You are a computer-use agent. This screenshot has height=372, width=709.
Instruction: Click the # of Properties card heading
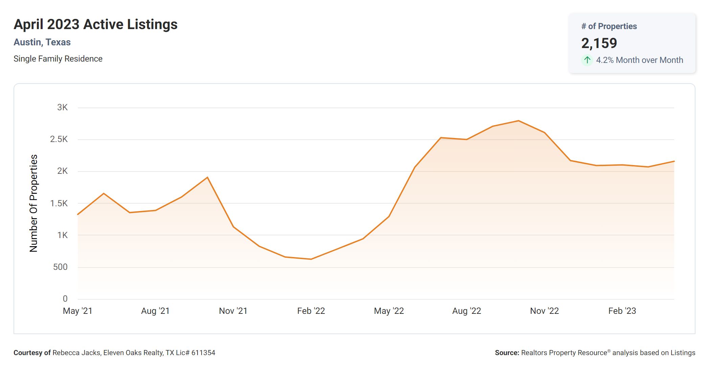pyautogui.click(x=609, y=26)
